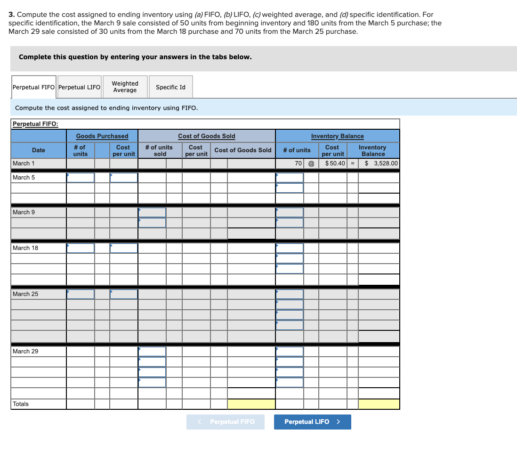Click the yellow total Cost of Goods Sold cell
Image resolution: width=517 pixels, height=469 pixels.
tap(251, 404)
